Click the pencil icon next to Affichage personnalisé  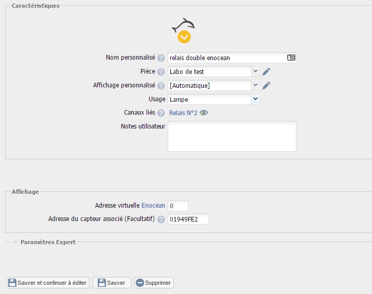(266, 85)
